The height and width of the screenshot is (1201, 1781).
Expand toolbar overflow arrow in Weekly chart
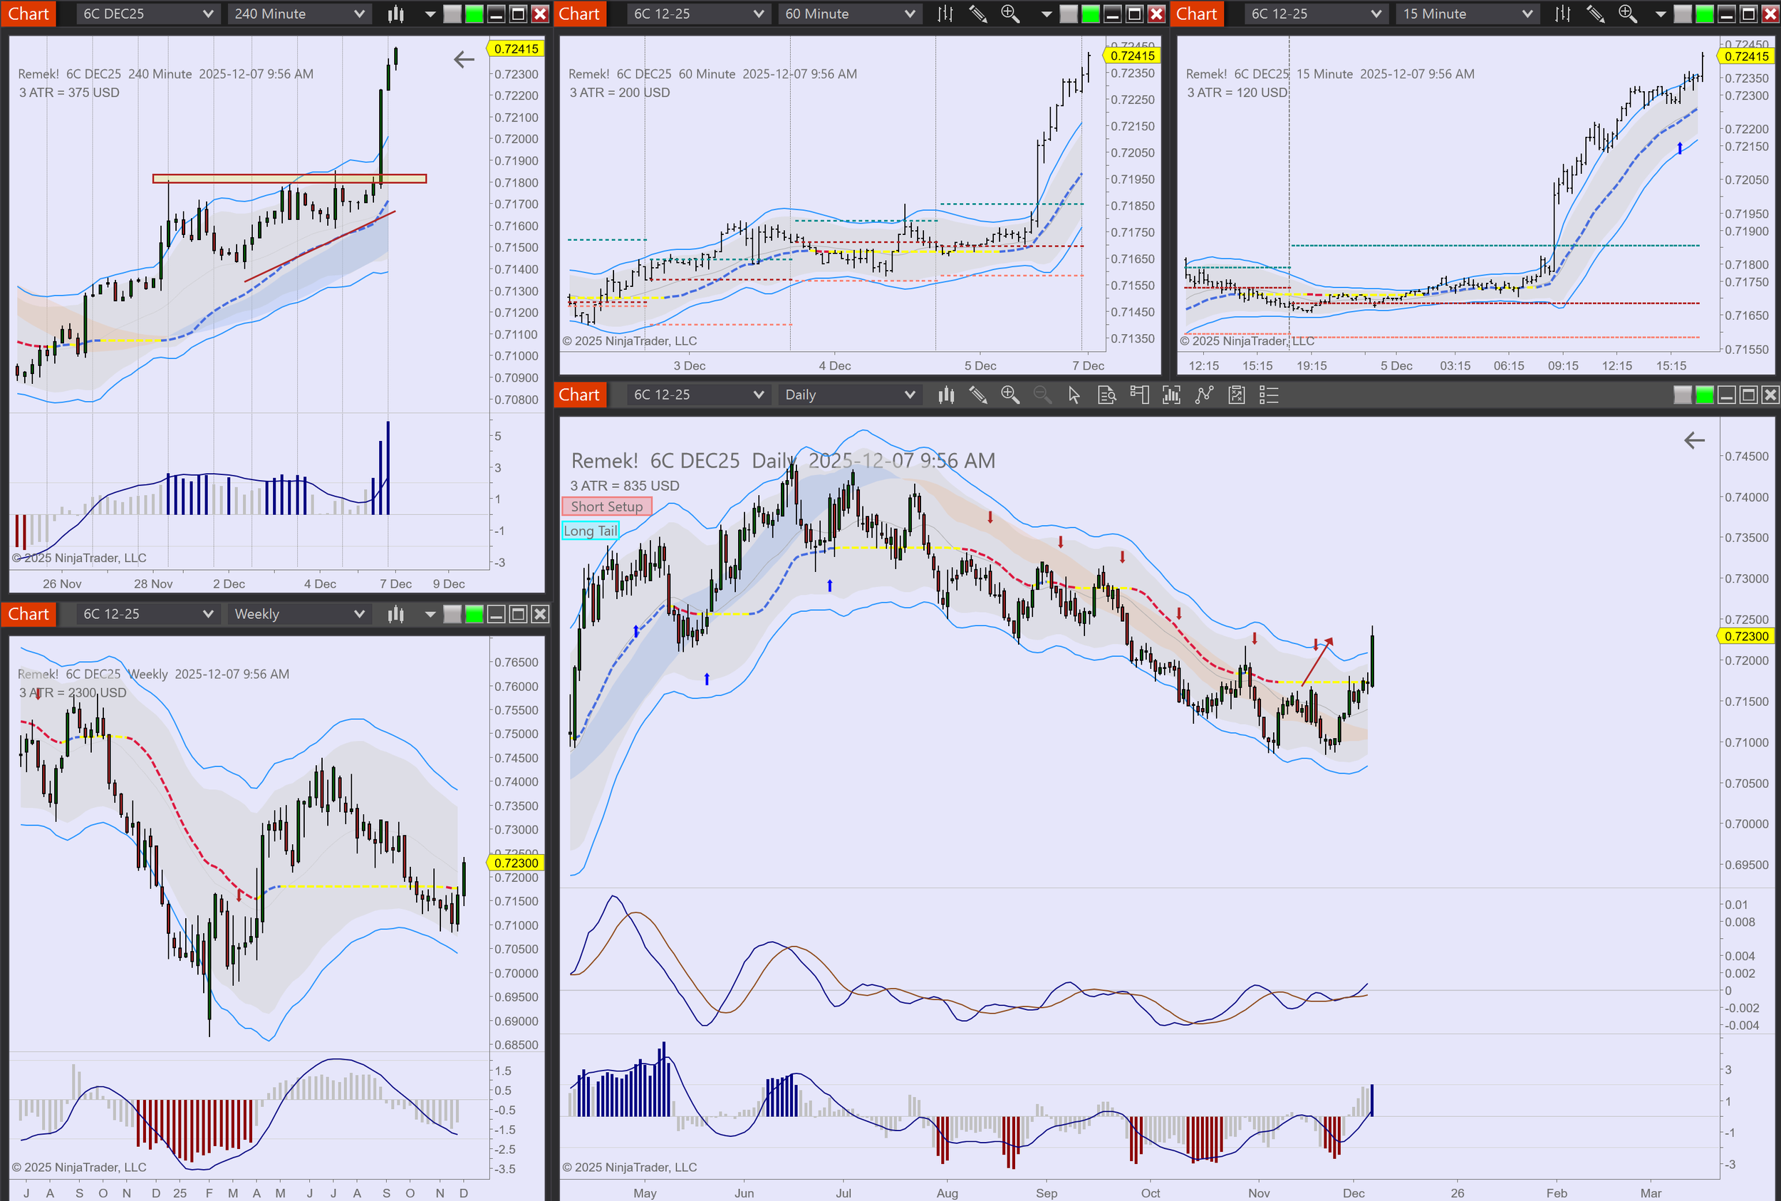pos(430,615)
